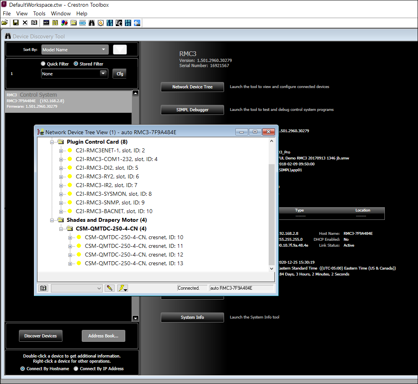
Task: Click the tree view vertical scrollbar
Action: [x=271, y=205]
